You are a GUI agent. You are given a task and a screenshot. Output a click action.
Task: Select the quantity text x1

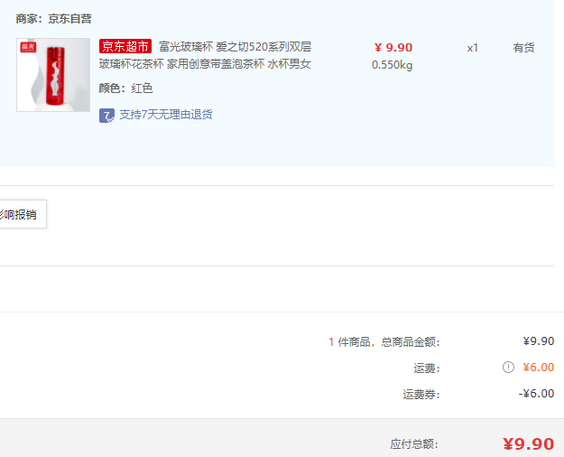(x=473, y=48)
